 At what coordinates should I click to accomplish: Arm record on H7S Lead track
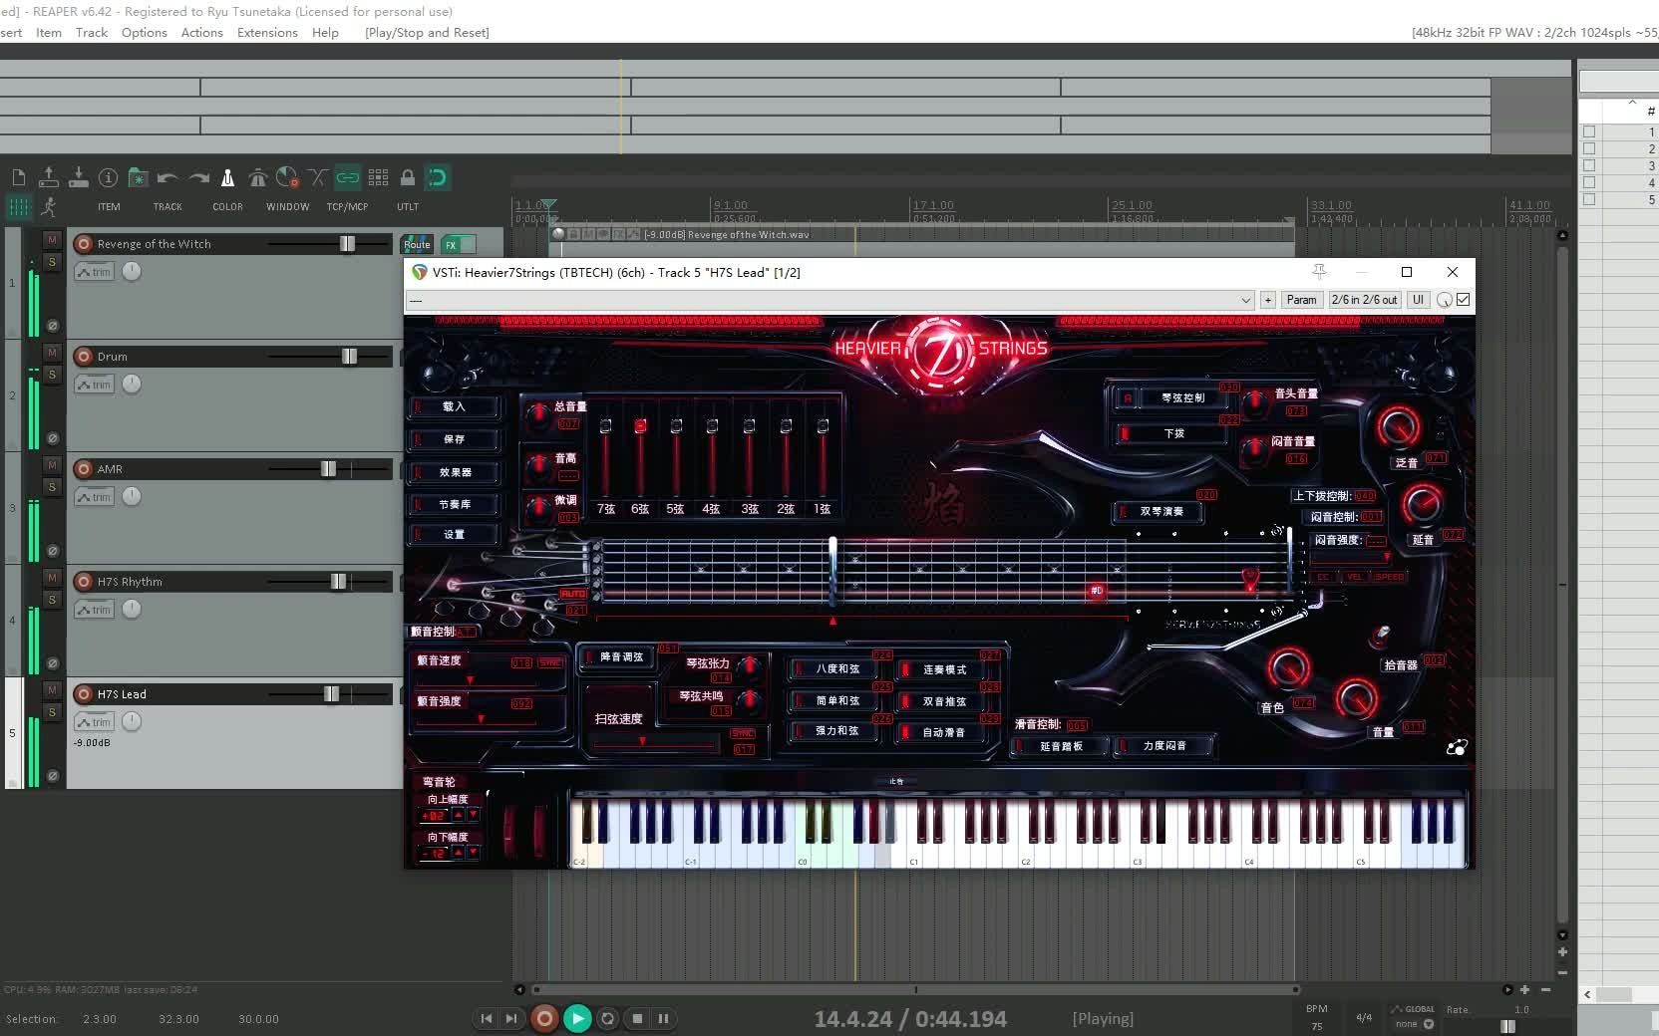pyautogui.click(x=84, y=694)
